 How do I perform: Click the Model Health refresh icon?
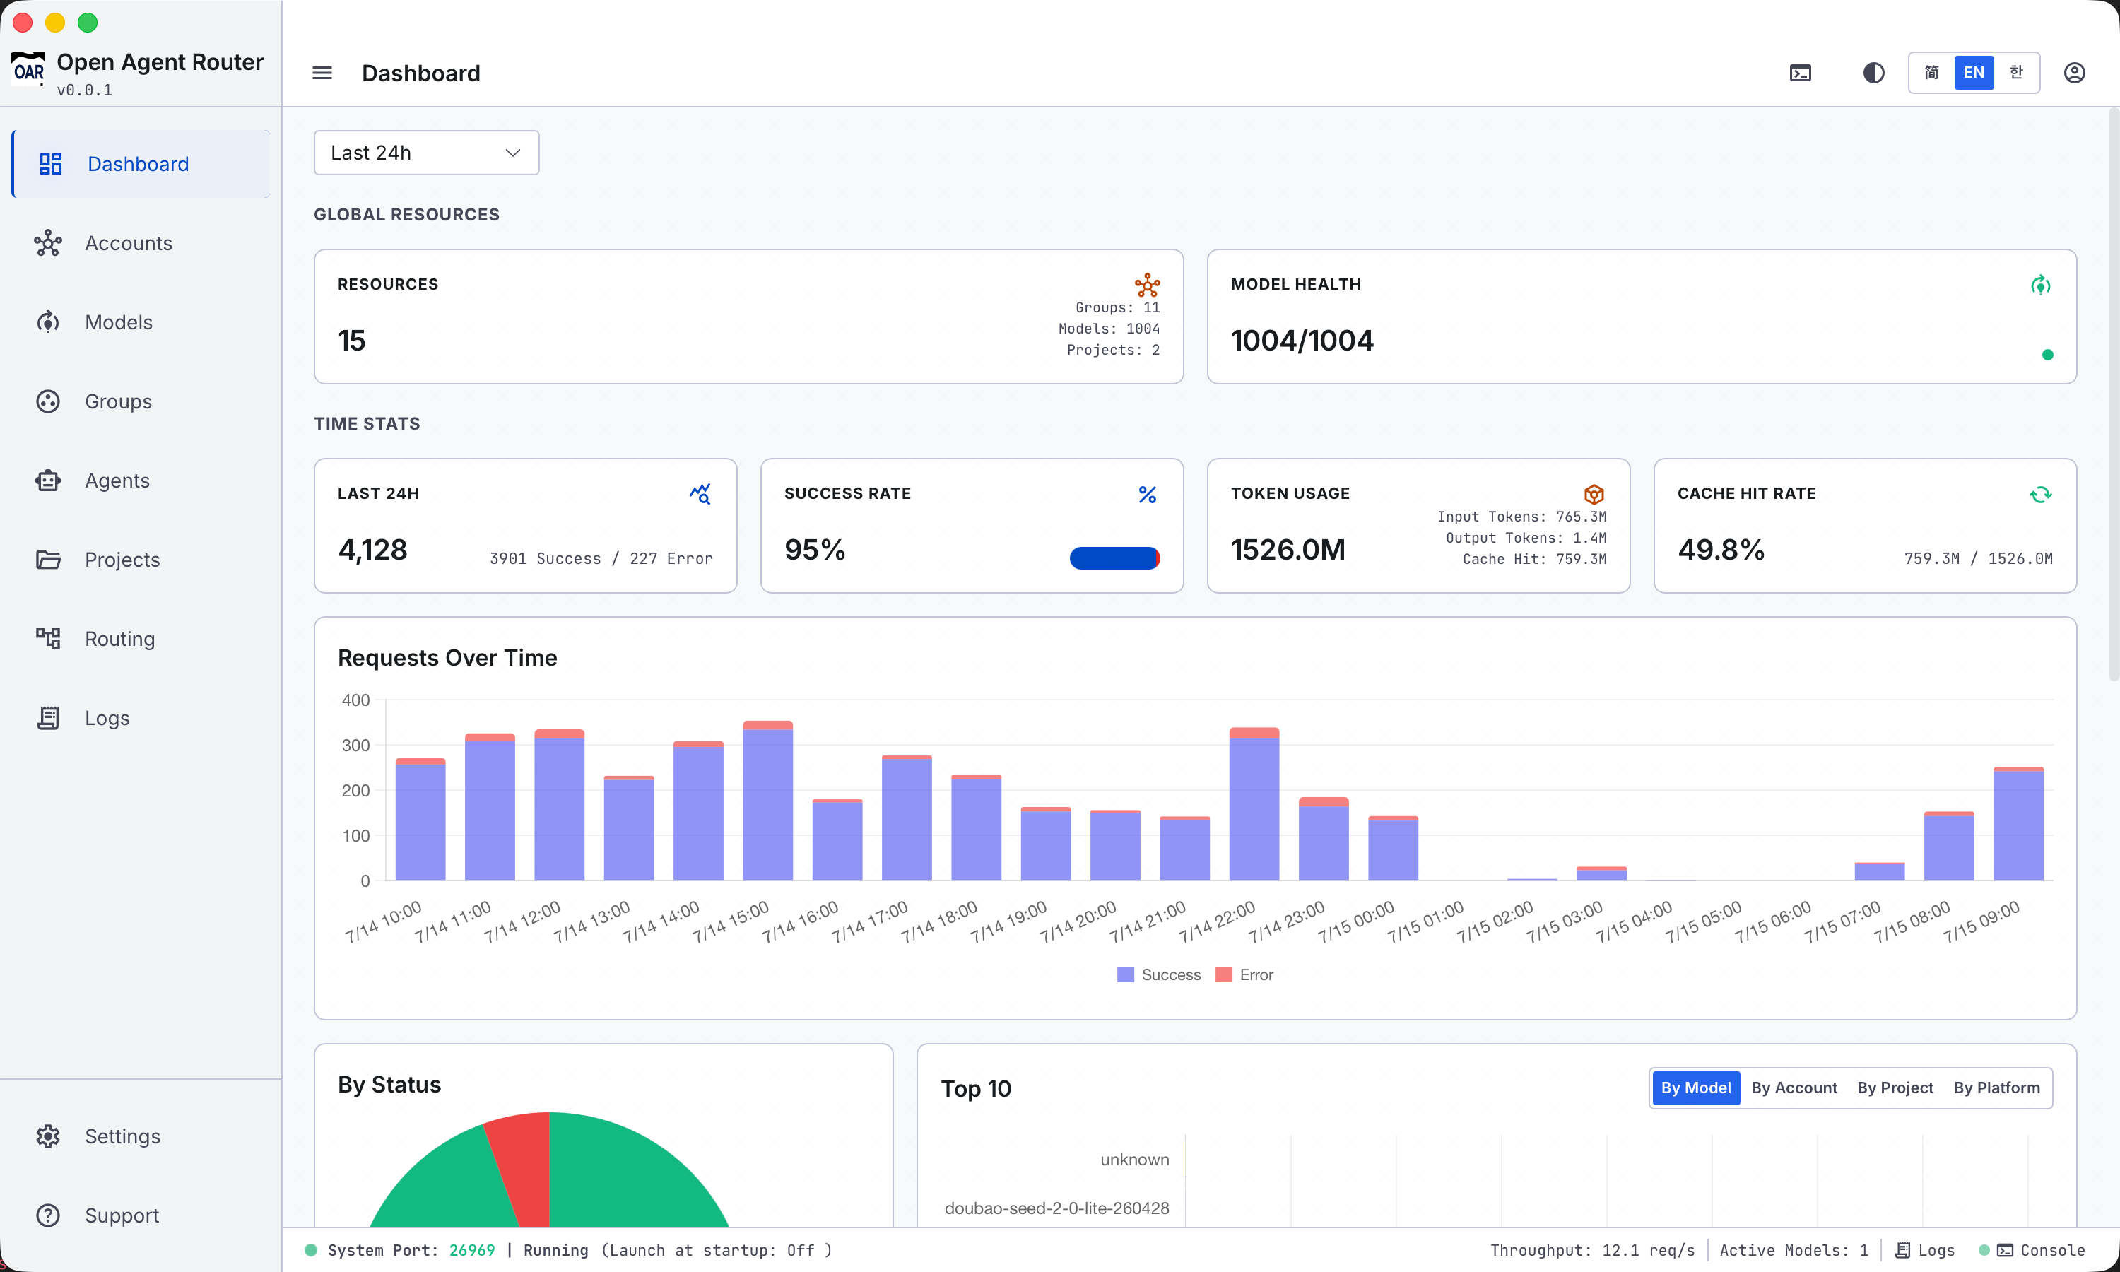[x=2041, y=285]
